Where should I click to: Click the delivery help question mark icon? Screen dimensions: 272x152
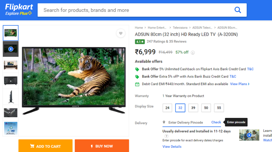[166, 136]
